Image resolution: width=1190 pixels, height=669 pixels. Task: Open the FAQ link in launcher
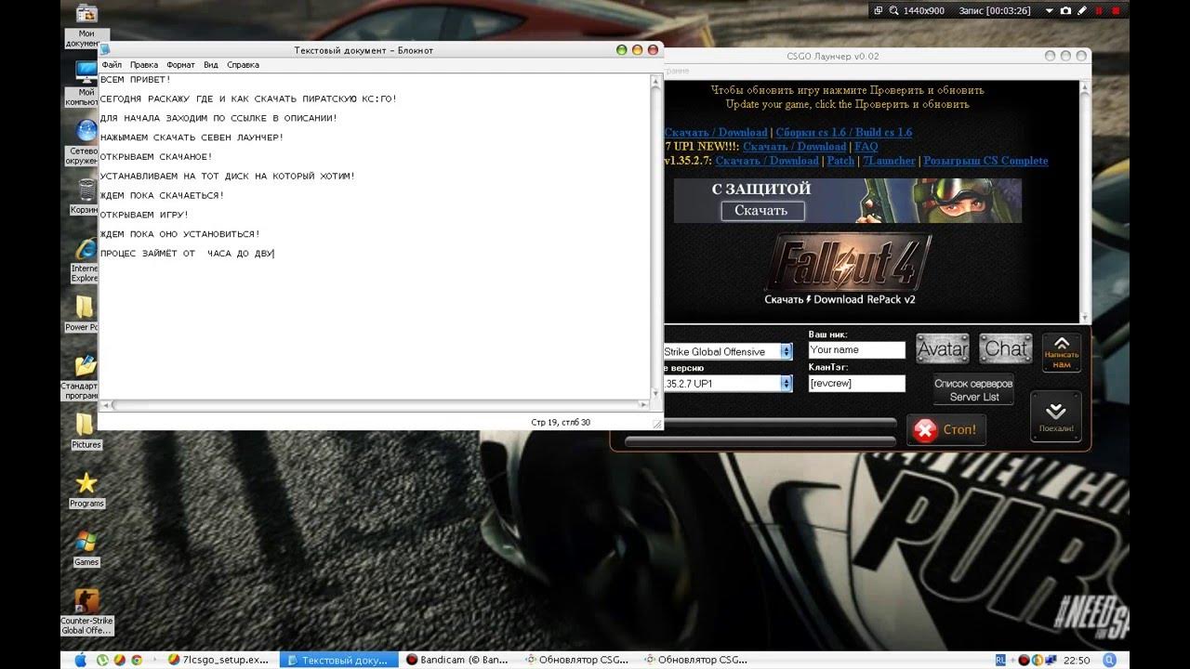(x=866, y=147)
